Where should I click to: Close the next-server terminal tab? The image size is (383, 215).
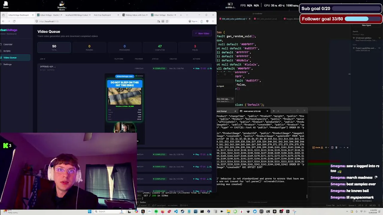(x=267, y=111)
